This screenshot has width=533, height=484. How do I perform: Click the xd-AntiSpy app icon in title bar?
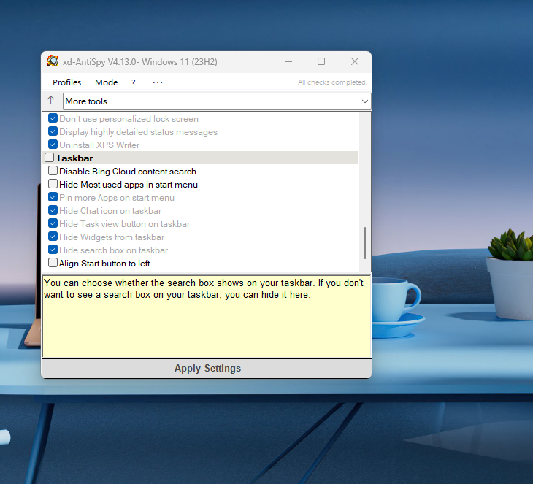coord(53,62)
